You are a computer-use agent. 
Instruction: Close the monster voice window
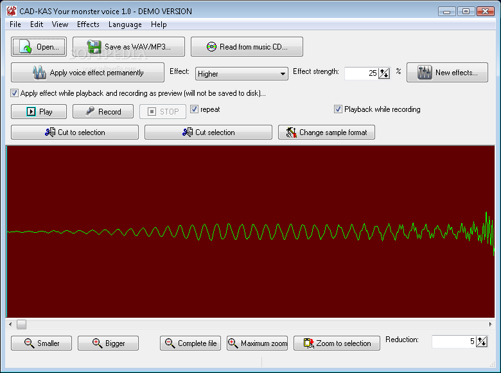pyautogui.click(x=486, y=12)
